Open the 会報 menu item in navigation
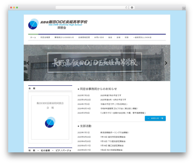 [118, 37]
